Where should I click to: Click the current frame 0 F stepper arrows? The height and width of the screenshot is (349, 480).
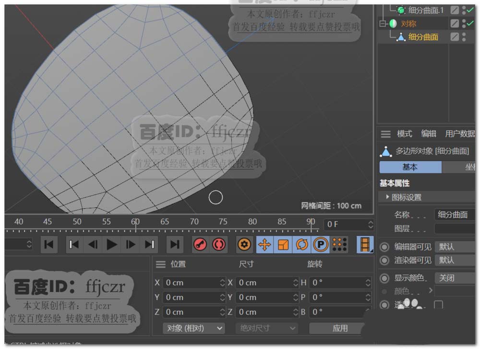(371, 225)
